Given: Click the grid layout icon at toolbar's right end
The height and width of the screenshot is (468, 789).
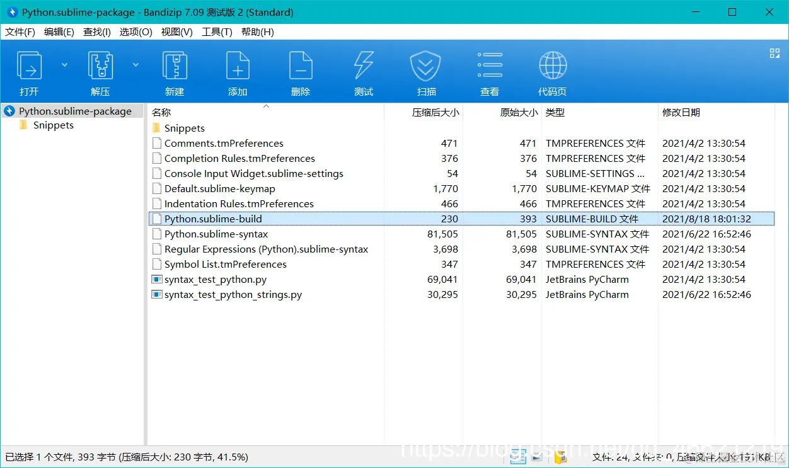Looking at the screenshot, I should click(x=775, y=54).
